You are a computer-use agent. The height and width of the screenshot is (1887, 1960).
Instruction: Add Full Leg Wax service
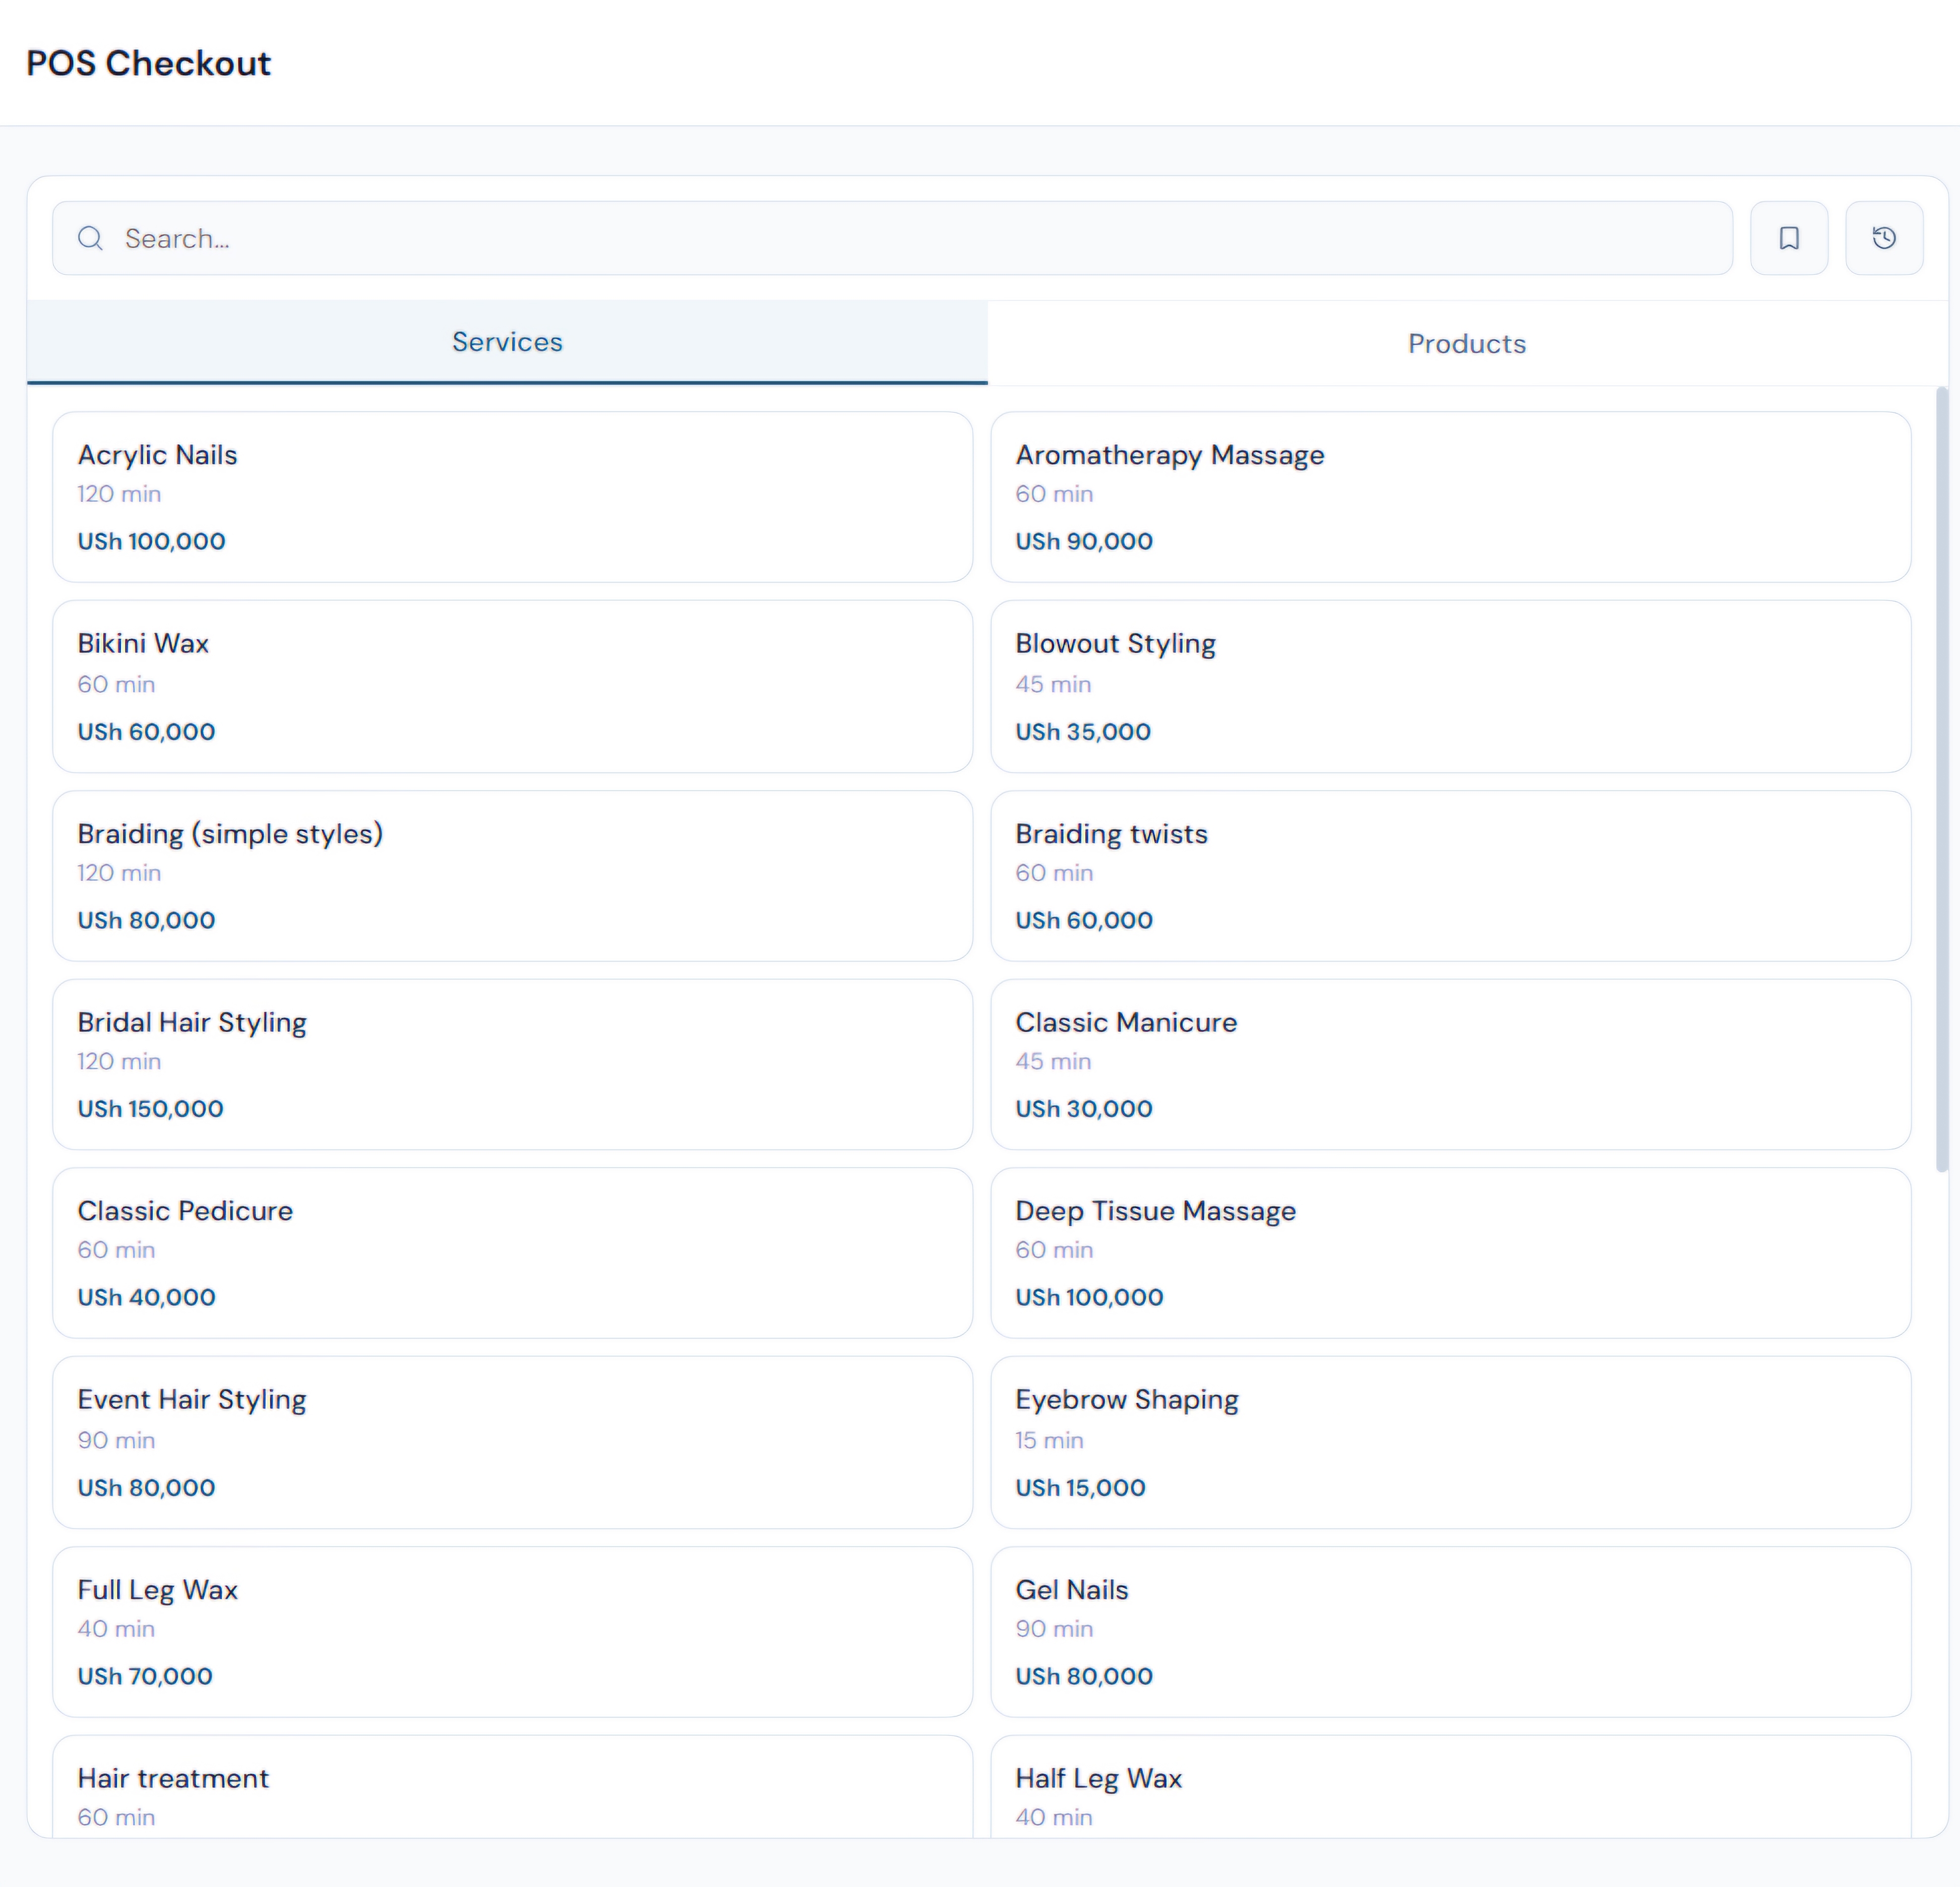click(512, 1632)
